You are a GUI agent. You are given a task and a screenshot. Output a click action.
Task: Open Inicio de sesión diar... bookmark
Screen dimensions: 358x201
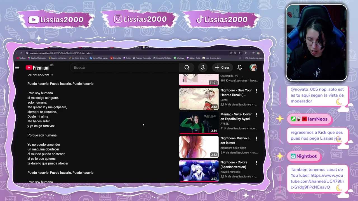click(x=212, y=58)
